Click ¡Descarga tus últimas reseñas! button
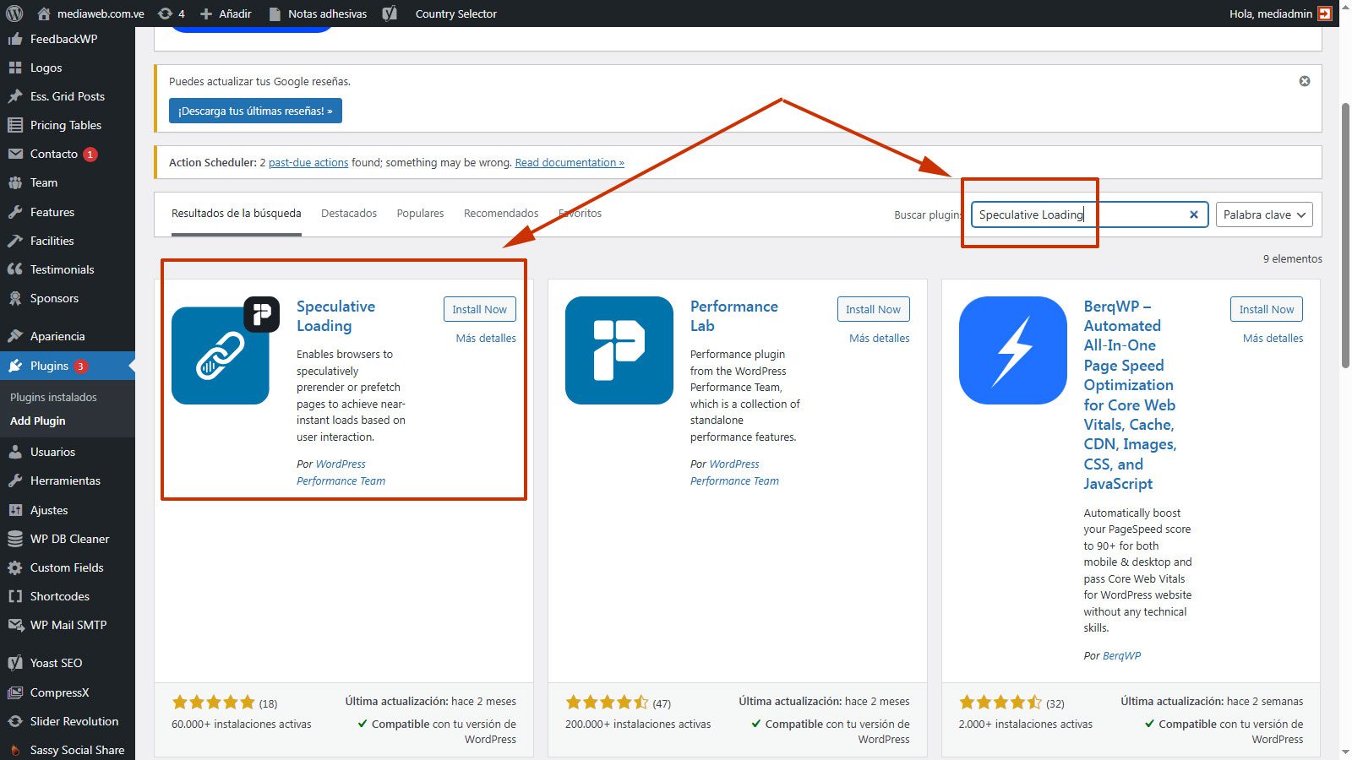The image size is (1352, 760). pyautogui.click(x=255, y=111)
